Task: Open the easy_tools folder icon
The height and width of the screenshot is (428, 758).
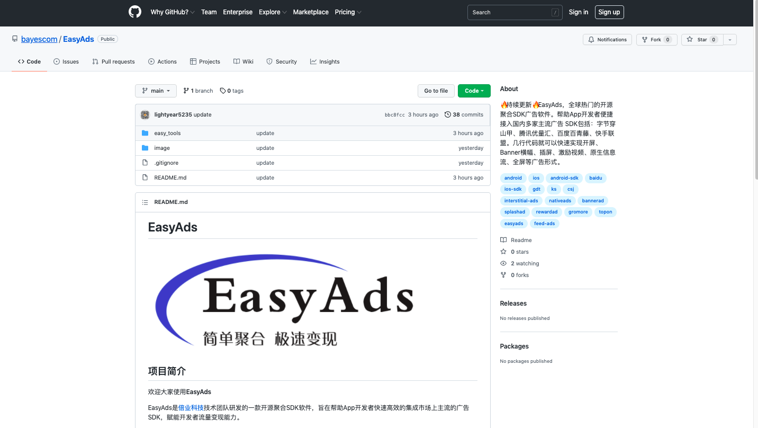Action: [x=145, y=133]
